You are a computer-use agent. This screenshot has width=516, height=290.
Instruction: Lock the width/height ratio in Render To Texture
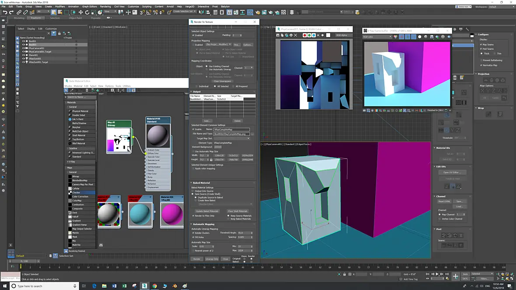click(211, 159)
